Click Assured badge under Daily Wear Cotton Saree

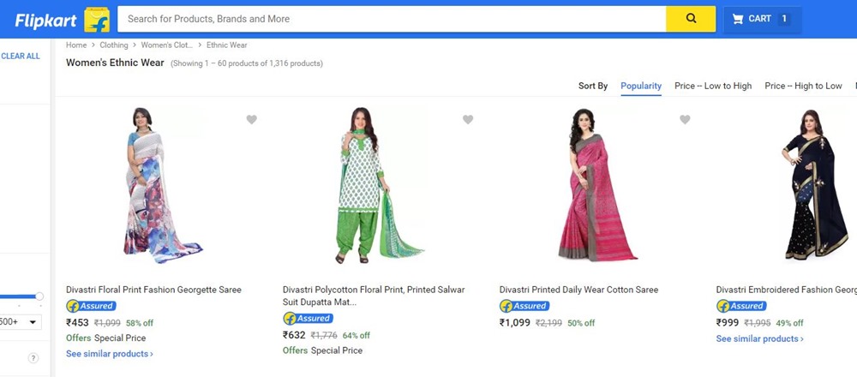pos(524,306)
